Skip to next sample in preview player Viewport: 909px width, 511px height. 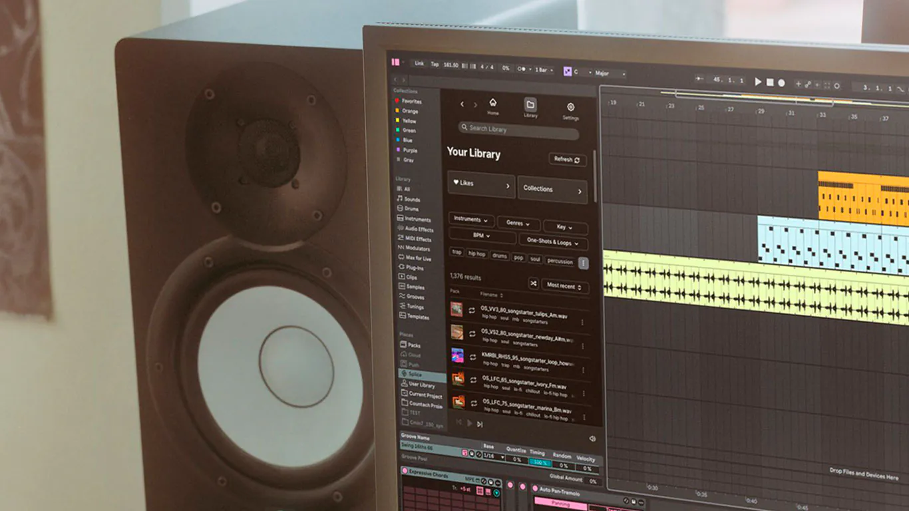(x=480, y=424)
